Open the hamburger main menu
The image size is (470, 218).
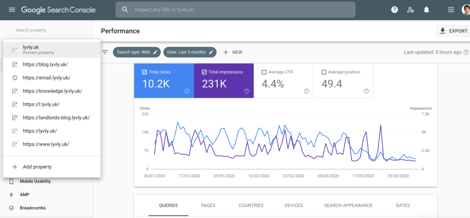pyautogui.click(x=11, y=10)
